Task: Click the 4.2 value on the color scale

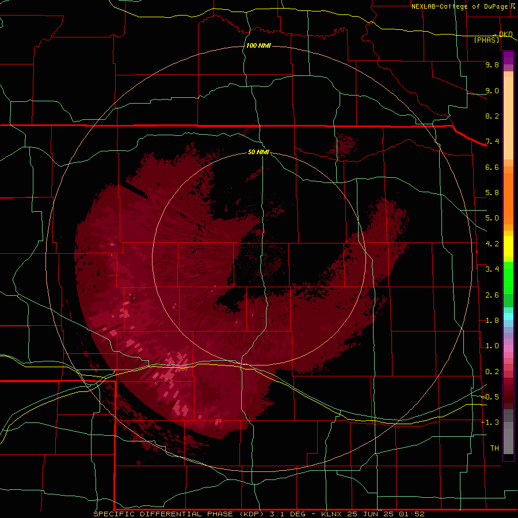Action: tap(492, 244)
